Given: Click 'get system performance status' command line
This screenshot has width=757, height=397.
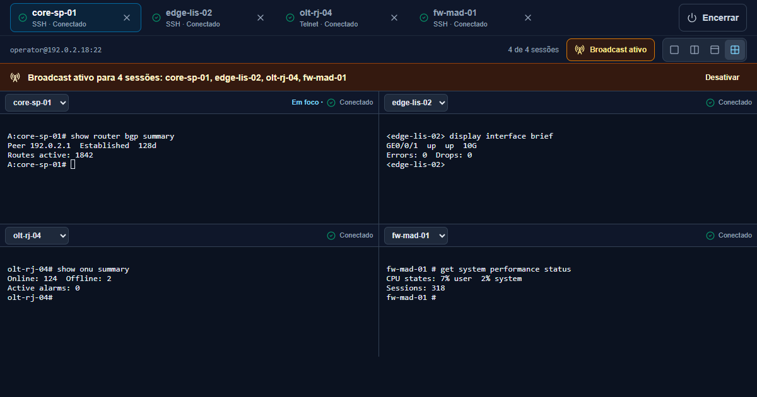Looking at the screenshot, I should click(479, 269).
